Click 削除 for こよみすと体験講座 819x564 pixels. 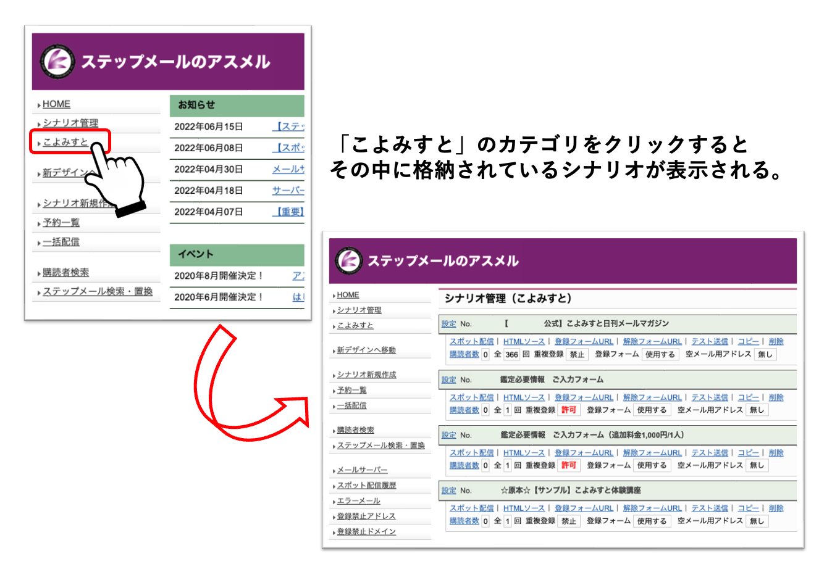click(x=776, y=508)
